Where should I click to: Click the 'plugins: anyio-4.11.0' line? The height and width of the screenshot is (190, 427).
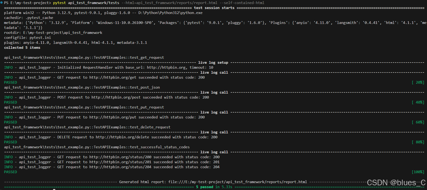[75, 43]
